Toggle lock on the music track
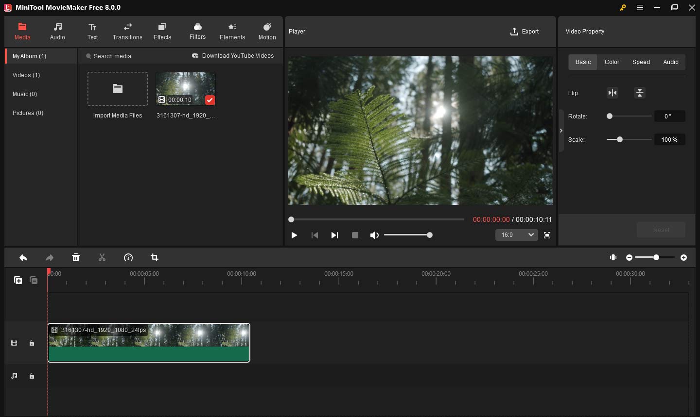This screenshot has height=417, width=700. pyautogui.click(x=32, y=376)
